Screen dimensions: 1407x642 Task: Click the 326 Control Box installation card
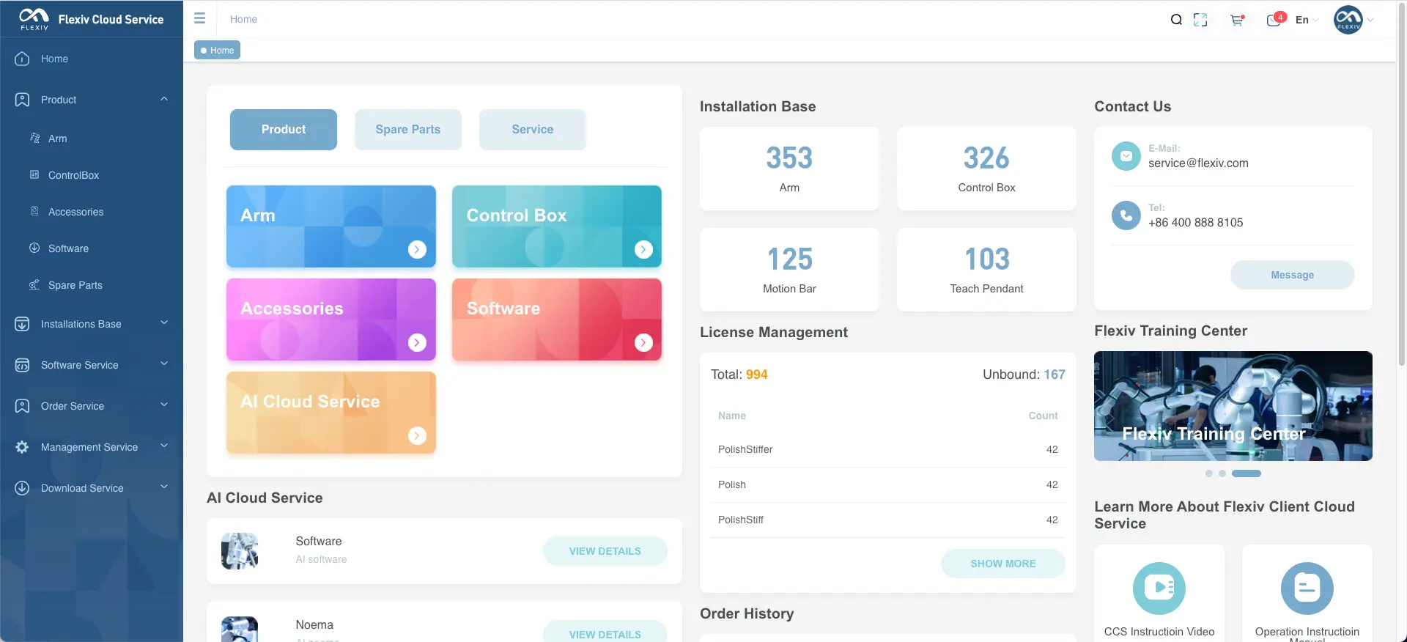[986, 169]
